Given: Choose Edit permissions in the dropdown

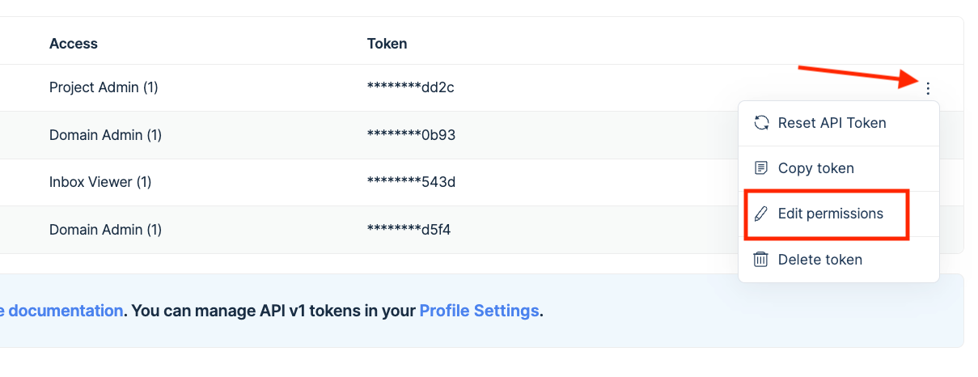Looking at the screenshot, I should 839,214.
